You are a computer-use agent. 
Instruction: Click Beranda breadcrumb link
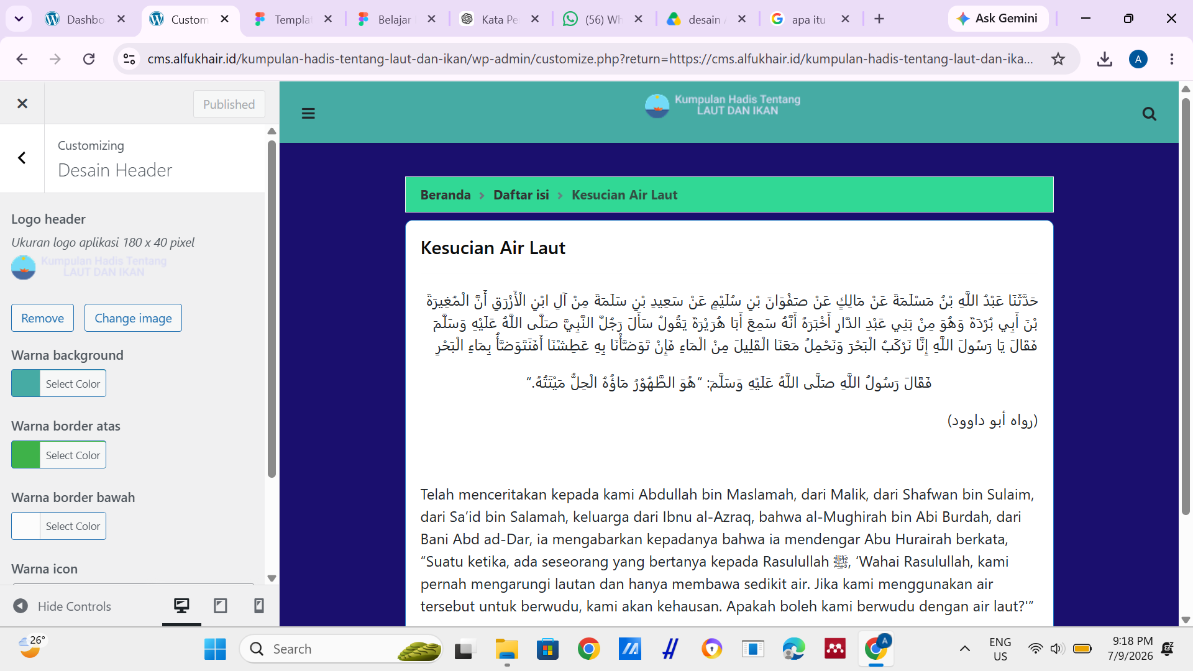click(x=446, y=195)
